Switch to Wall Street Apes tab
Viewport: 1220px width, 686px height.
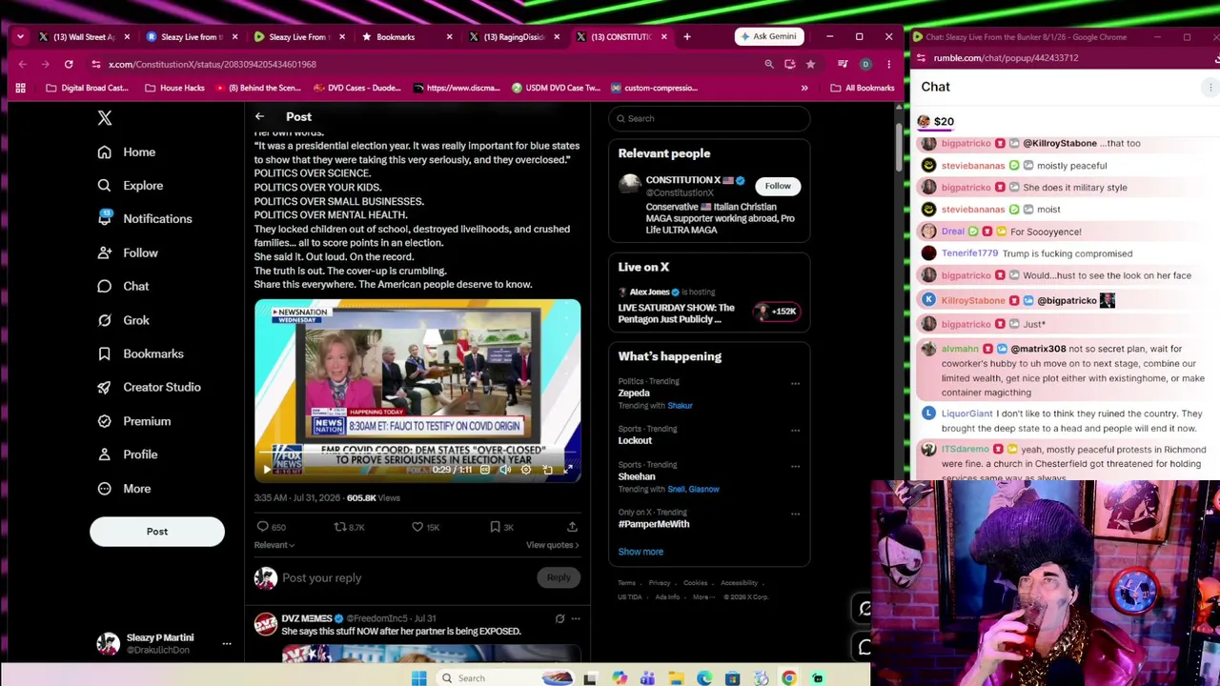[x=84, y=37]
